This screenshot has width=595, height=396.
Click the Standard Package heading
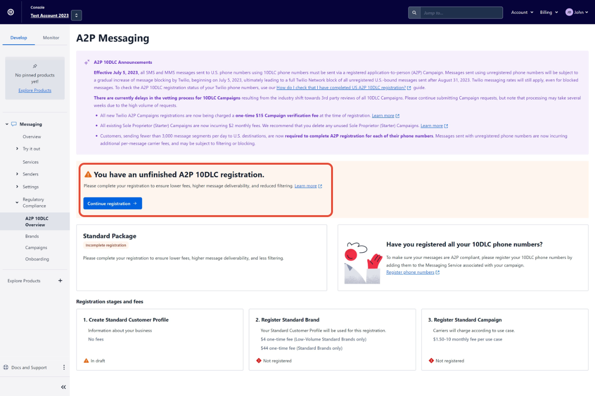[110, 236]
